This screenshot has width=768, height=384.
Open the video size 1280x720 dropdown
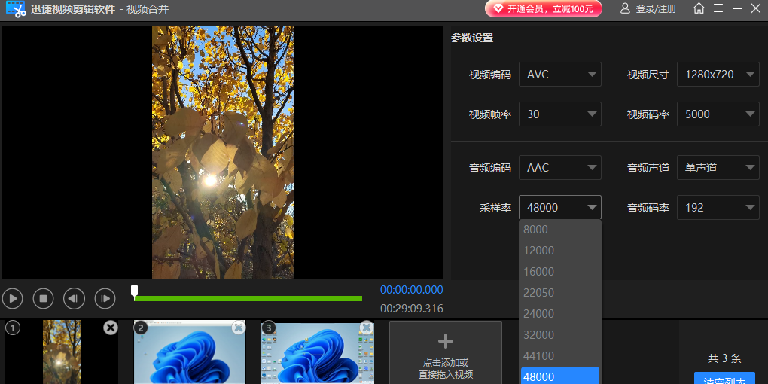coord(718,75)
